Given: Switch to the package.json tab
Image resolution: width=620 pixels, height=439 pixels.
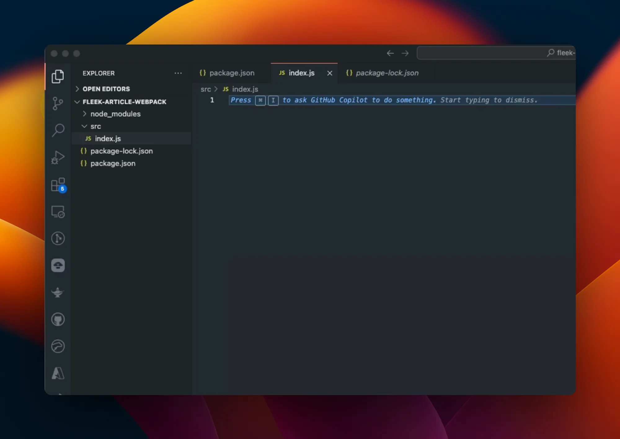Looking at the screenshot, I should click(232, 73).
